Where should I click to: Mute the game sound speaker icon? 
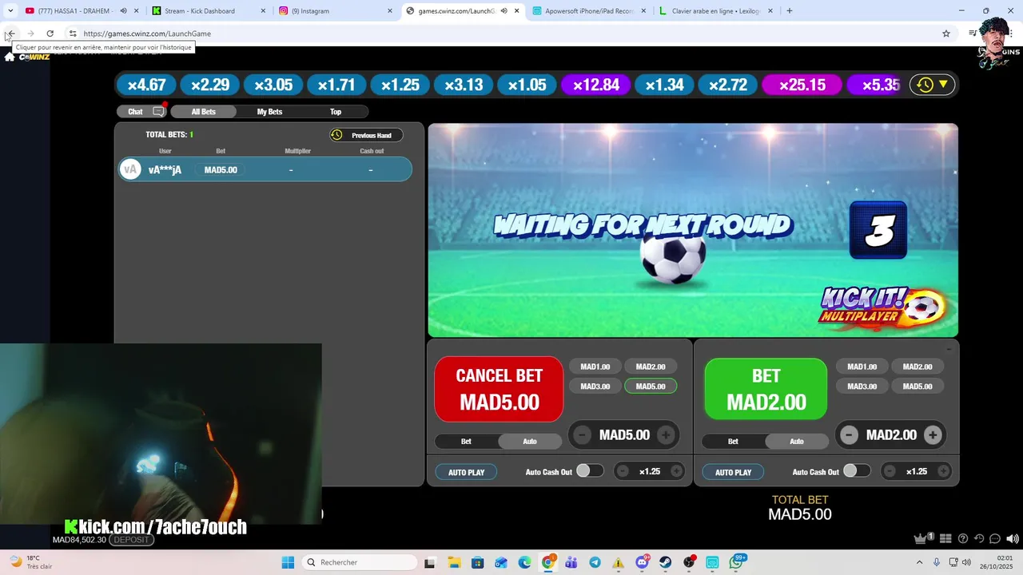pyautogui.click(x=1012, y=539)
